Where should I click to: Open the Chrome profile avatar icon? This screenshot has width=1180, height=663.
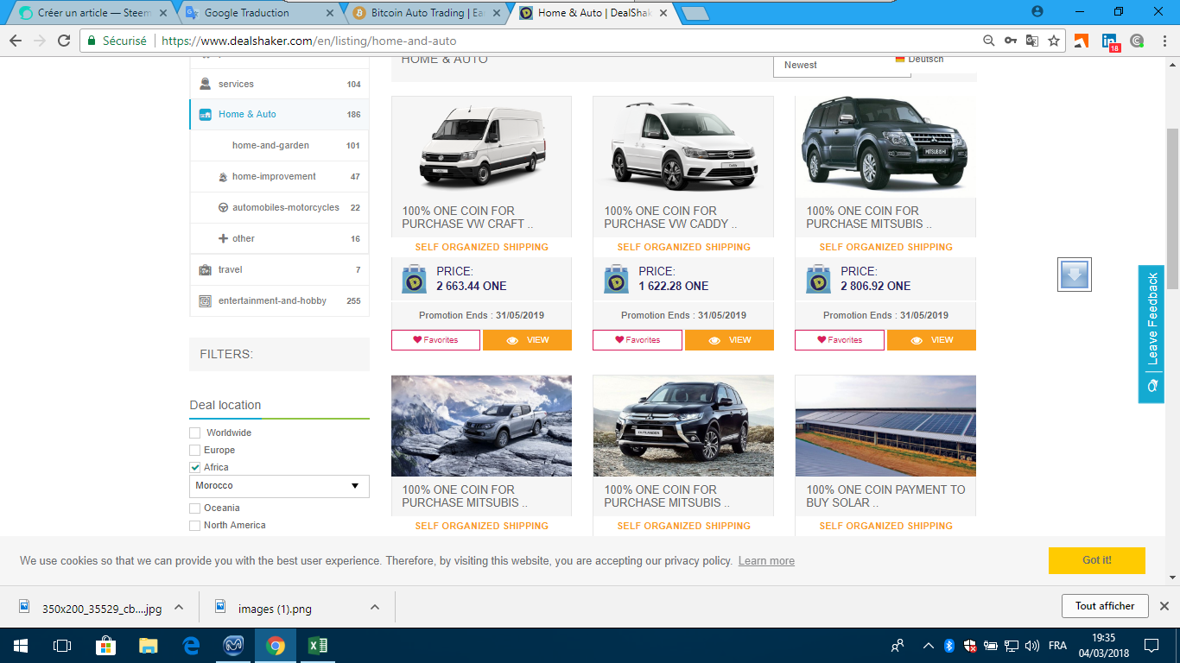click(1037, 11)
